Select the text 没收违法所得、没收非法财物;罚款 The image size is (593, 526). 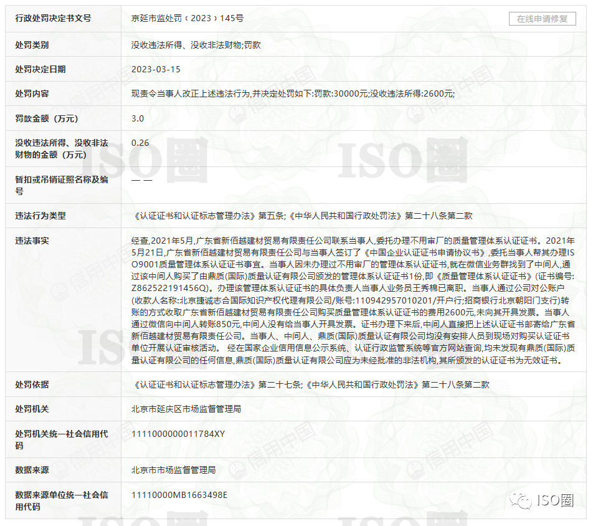(x=196, y=45)
